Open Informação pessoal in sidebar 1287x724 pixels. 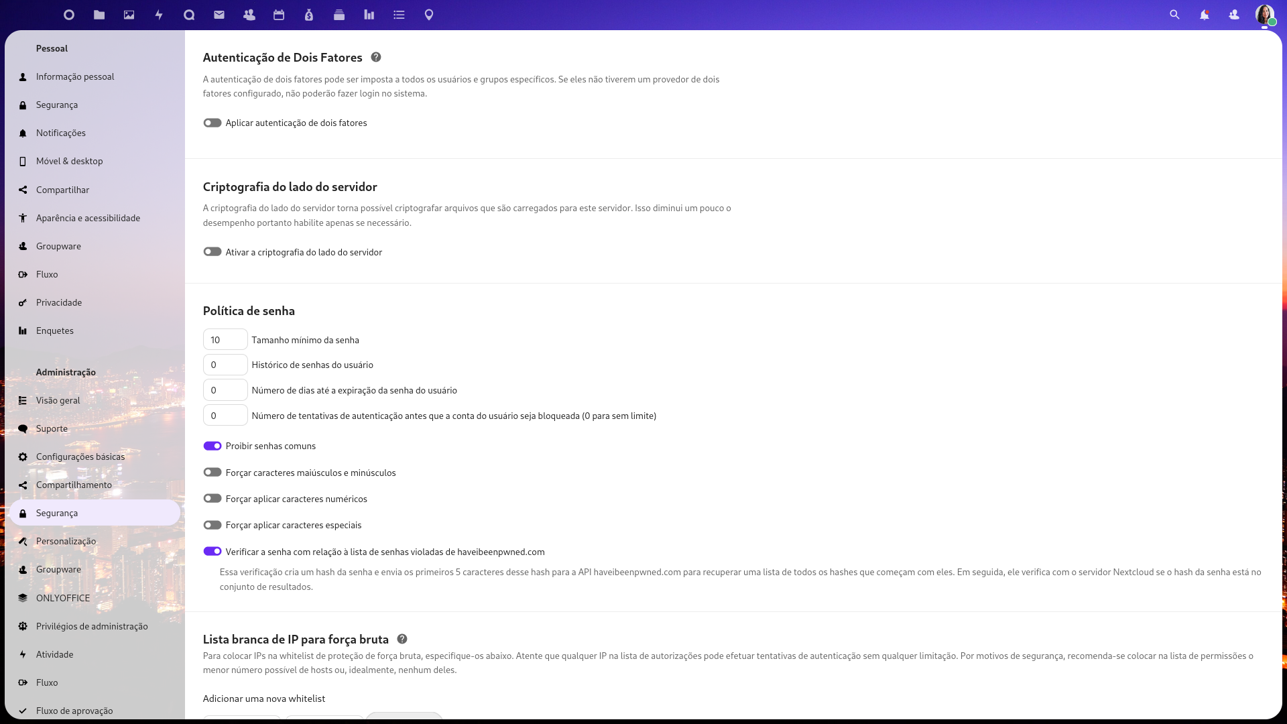pyautogui.click(x=75, y=76)
